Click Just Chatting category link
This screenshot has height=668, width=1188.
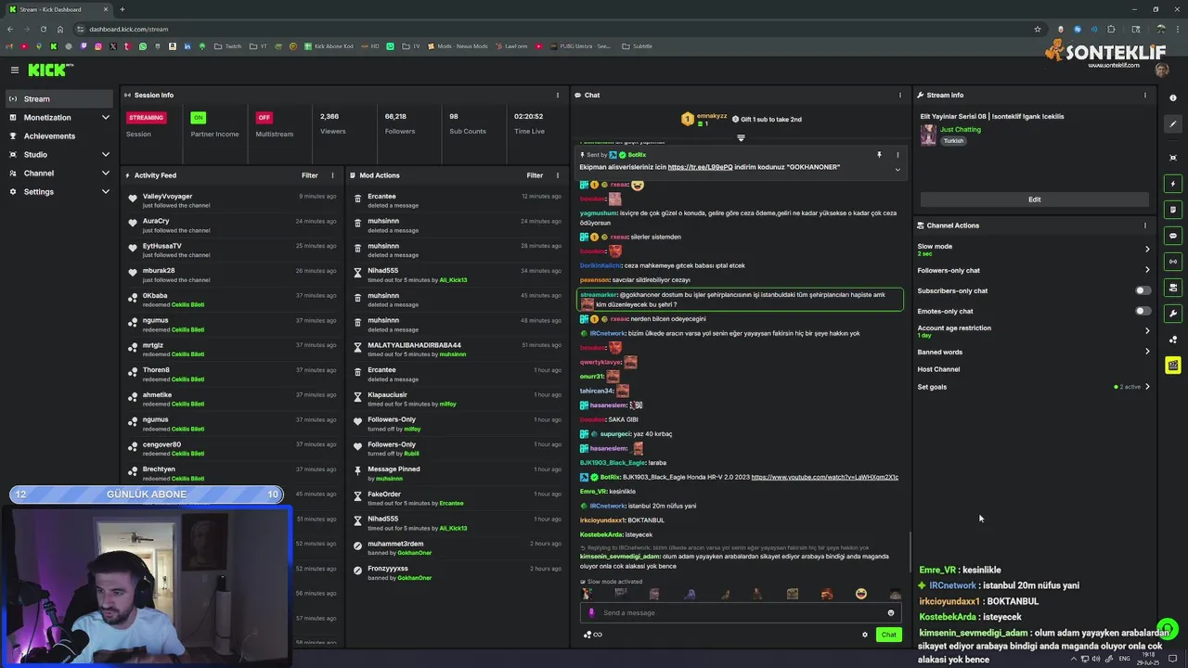pos(960,130)
